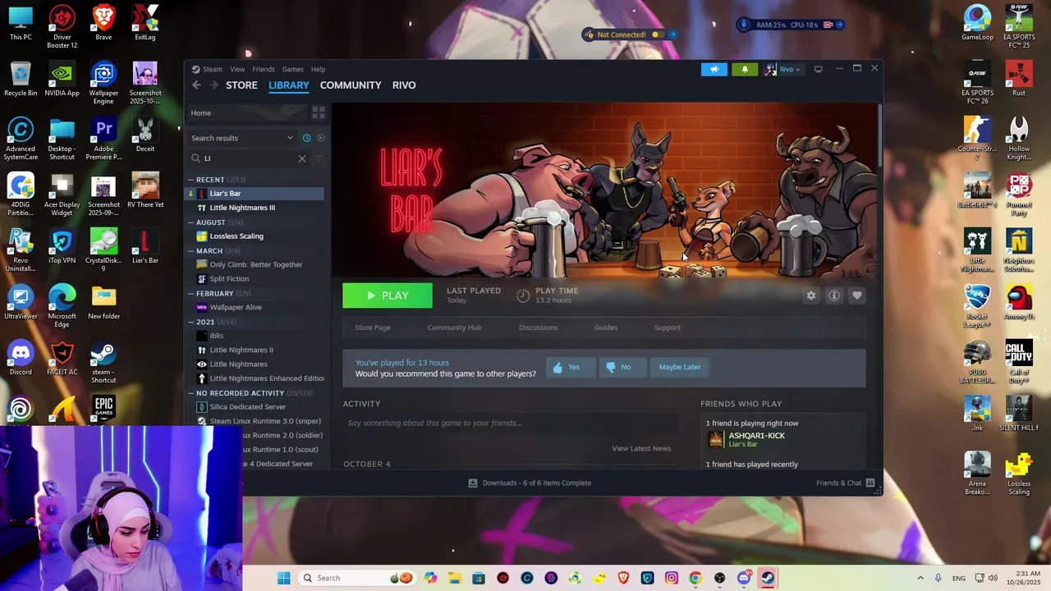Open the Rust desktop shortcut
1051x591 pixels.
coord(1019,80)
